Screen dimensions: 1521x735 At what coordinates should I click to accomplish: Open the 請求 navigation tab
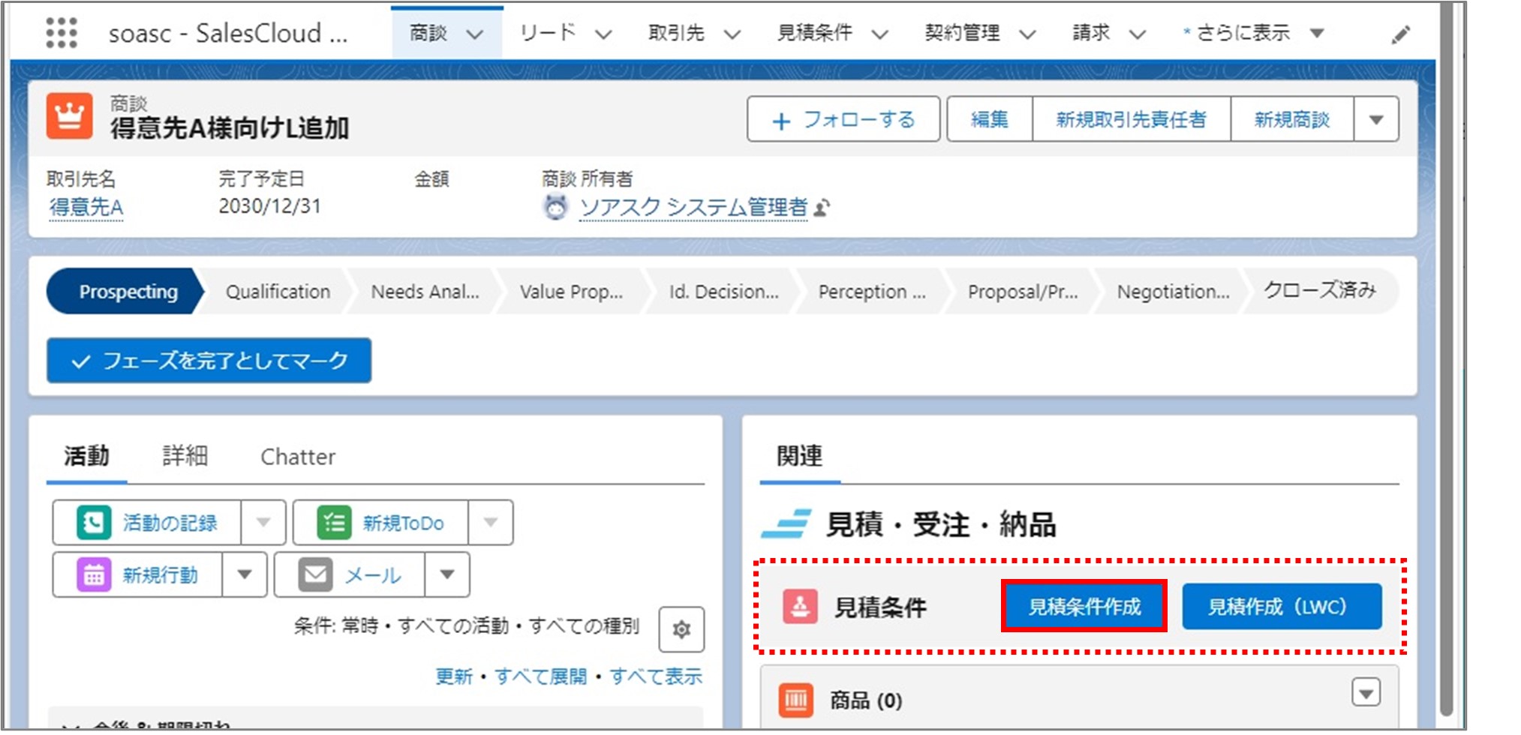coord(1091,33)
